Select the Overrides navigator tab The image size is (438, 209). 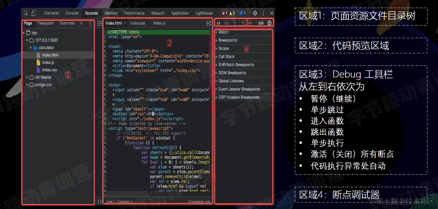(67, 23)
